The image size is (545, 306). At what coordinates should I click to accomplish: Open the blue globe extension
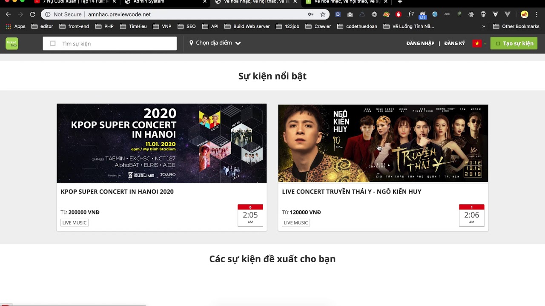435,14
